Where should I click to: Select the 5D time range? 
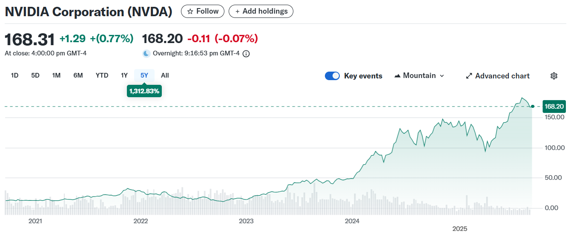pyautogui.click(x=35, y=75)
